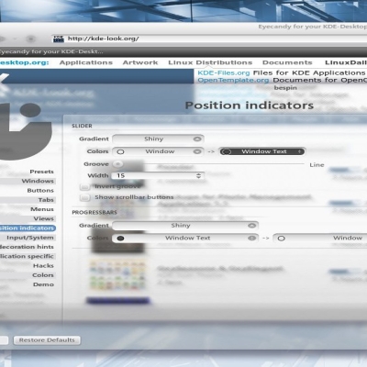Enable Show scrollbar buttons checkbox

(x=84, y=197)
